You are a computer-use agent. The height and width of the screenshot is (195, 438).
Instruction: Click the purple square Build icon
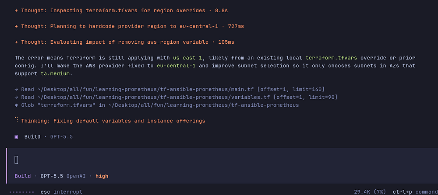pos(17,137)
